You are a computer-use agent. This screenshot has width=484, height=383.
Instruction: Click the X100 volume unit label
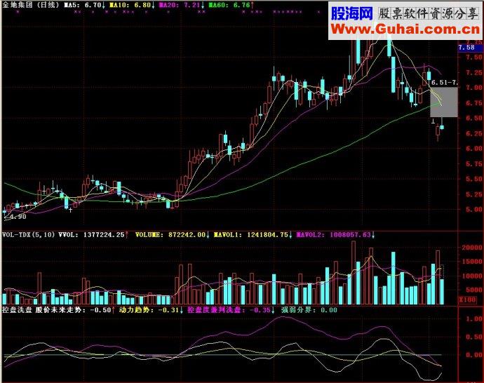click(x=467, y=300)
